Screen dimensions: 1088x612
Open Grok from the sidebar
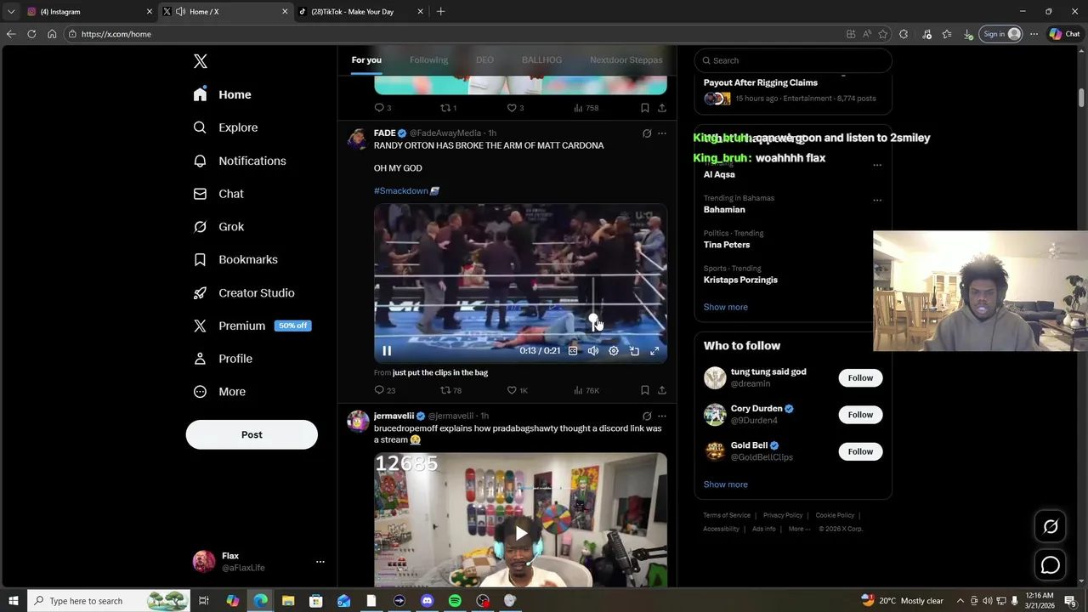click(218, 227)
